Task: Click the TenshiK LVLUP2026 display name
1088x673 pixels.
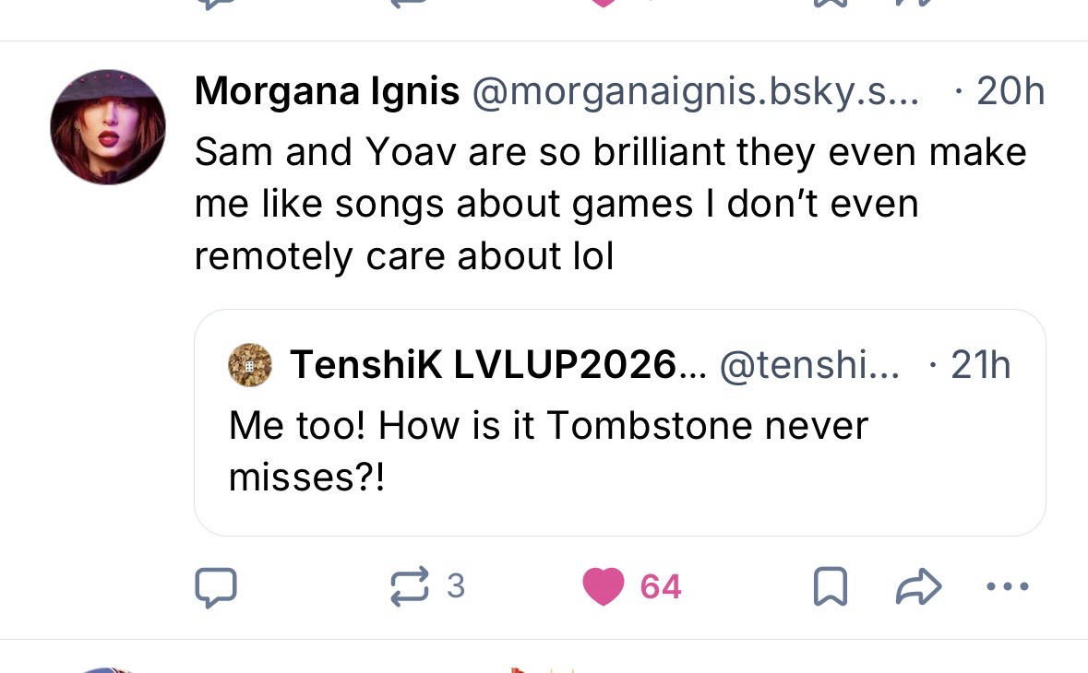Action: (498, 365)
